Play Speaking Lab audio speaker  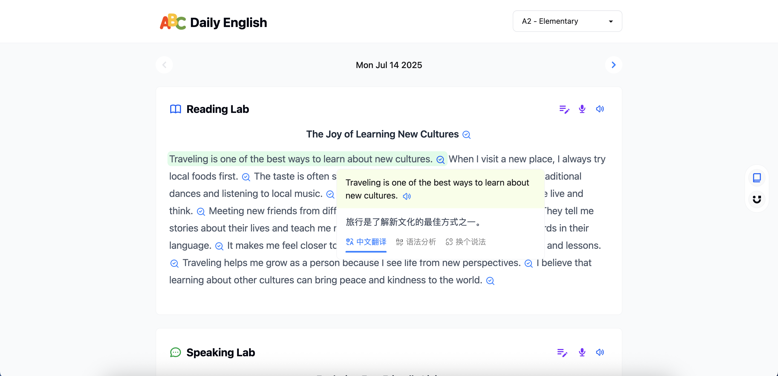(x=600, y=352)
